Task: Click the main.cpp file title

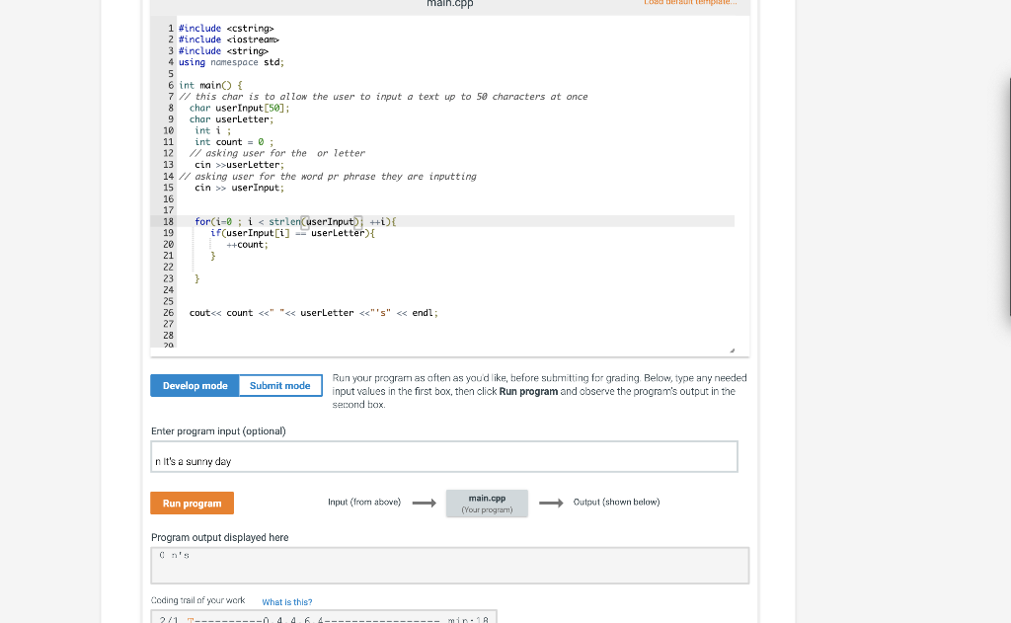Action: [450, 3]
